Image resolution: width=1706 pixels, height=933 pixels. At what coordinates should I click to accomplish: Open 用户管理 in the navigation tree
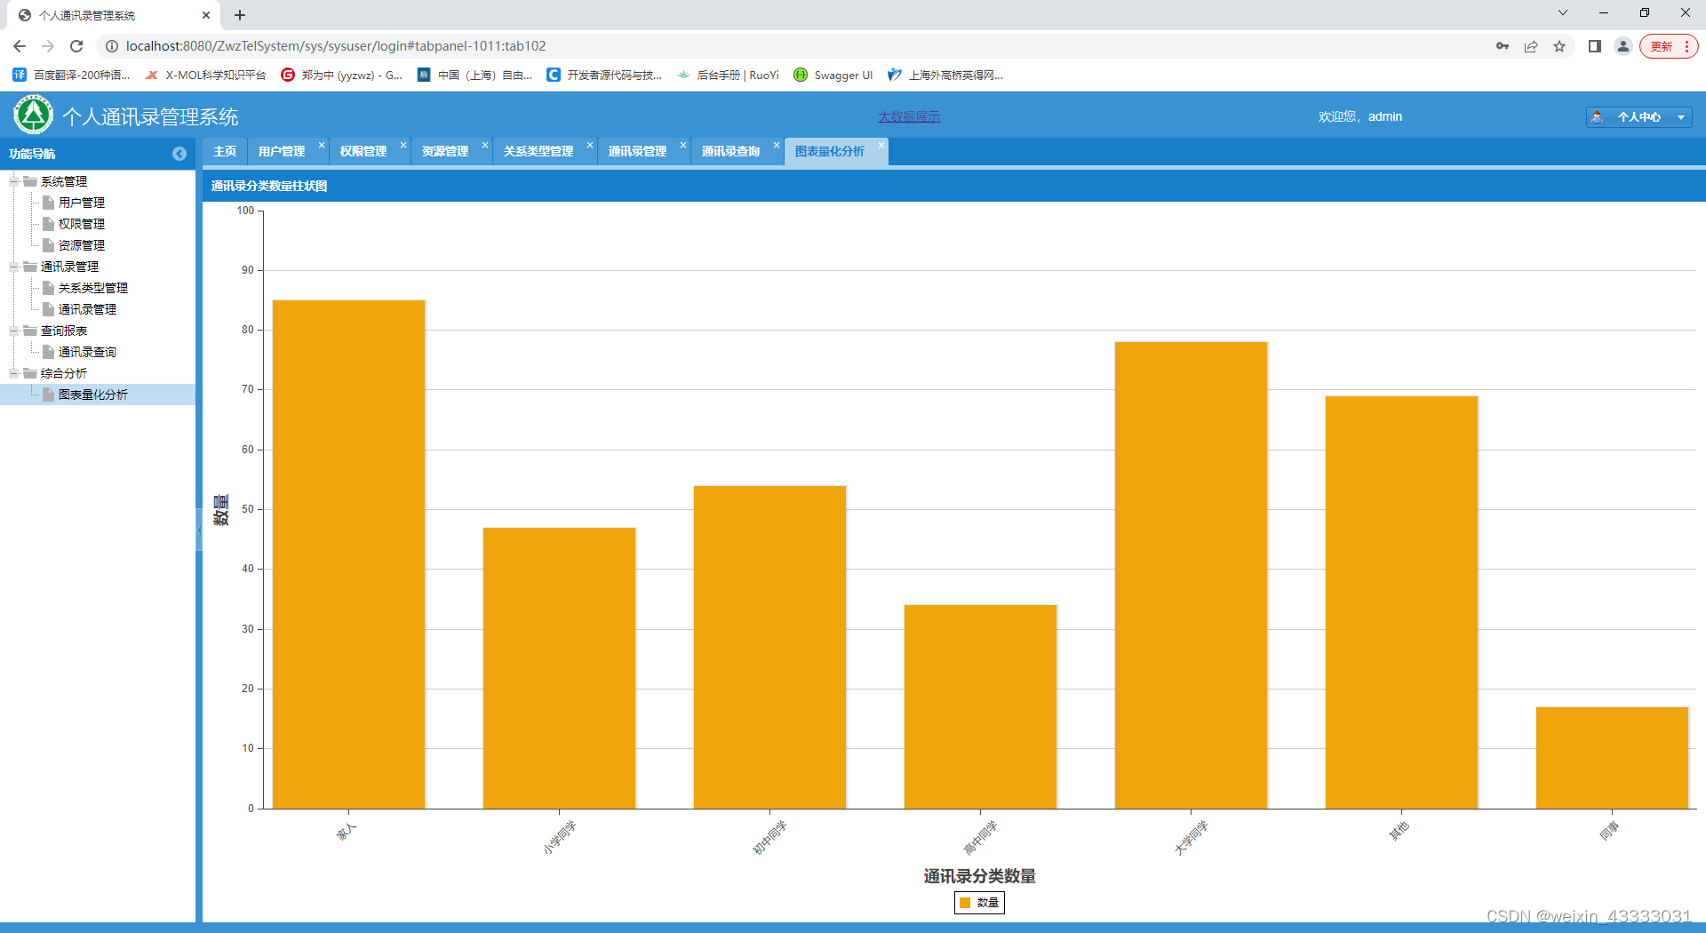81,203
